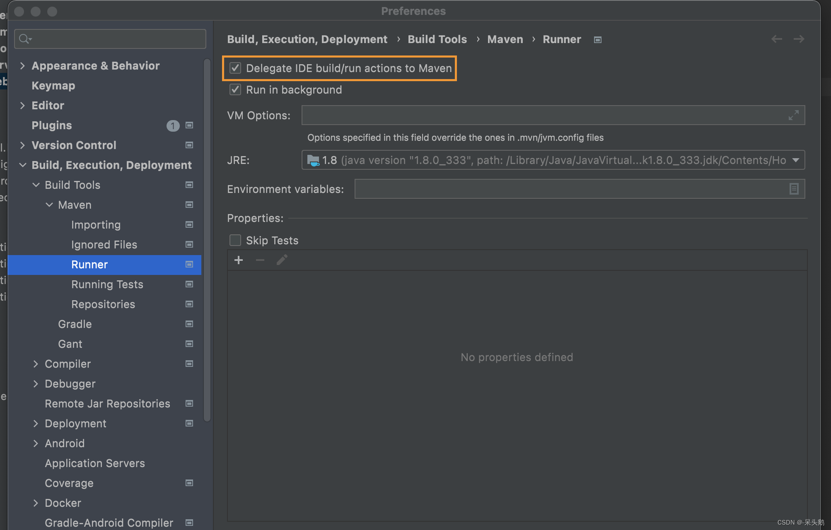831x530 pixels.
Task: Select Running Tests in settings tree
Action: pyautogui.click(x=107, y=284)
